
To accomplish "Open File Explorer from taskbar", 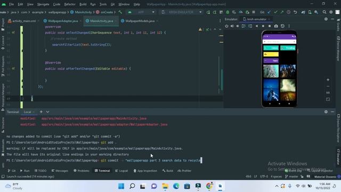I will [165, 186].
